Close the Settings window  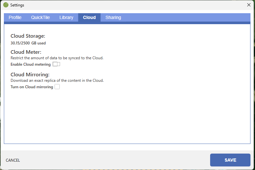249,5
